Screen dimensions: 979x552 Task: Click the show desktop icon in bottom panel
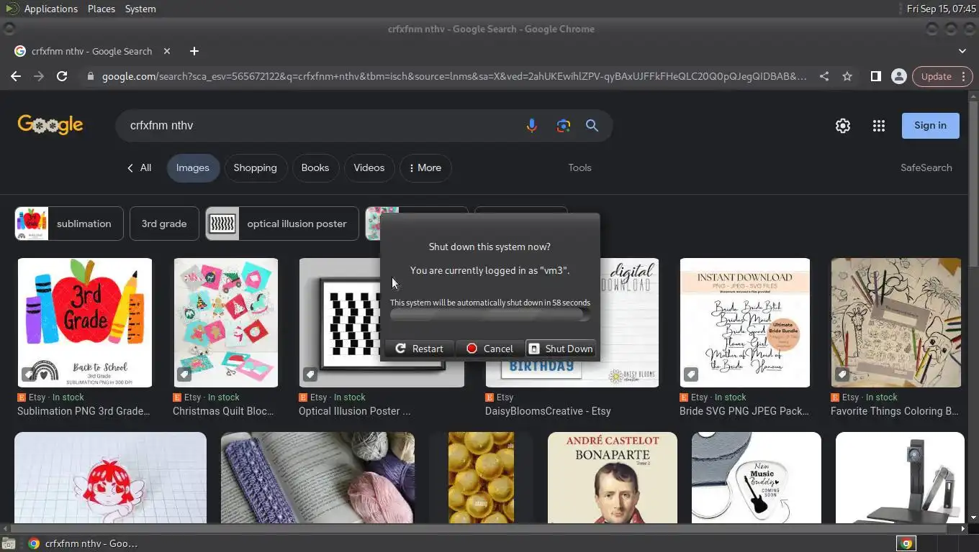click(7, 544)
